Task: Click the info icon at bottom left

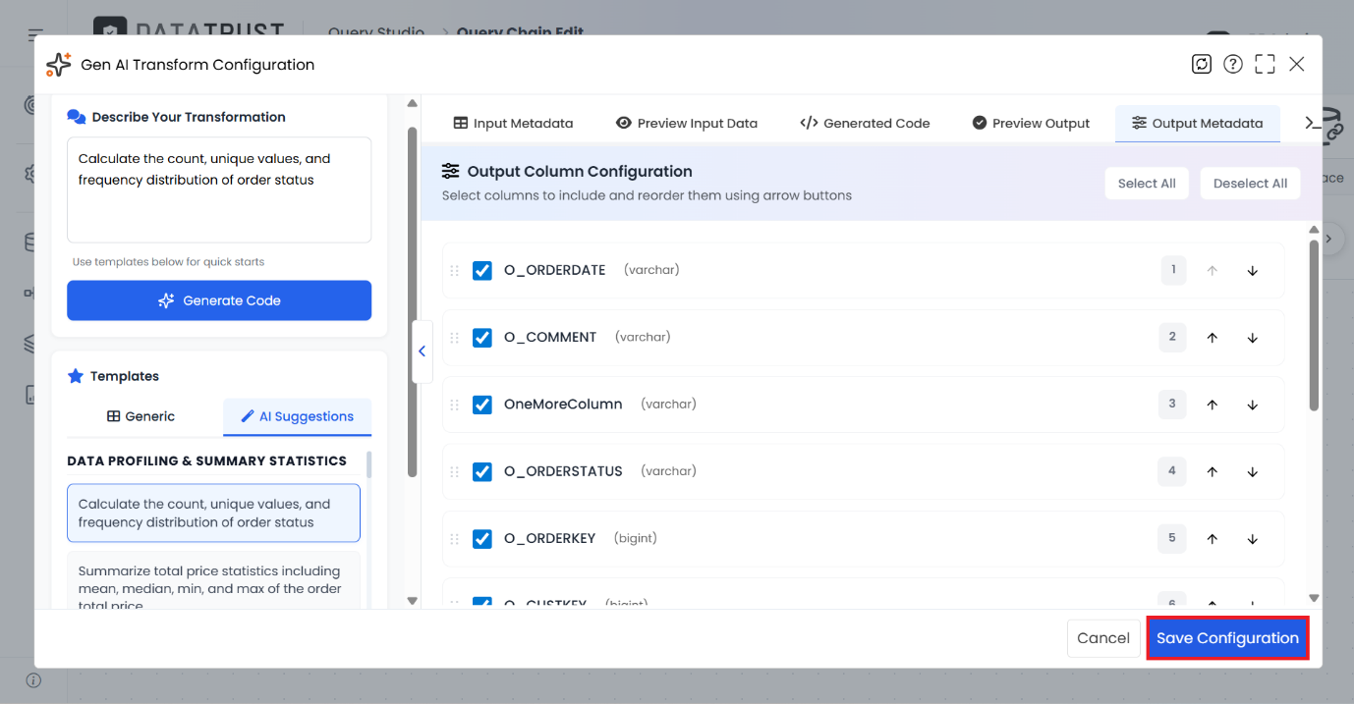Action: 33,680
